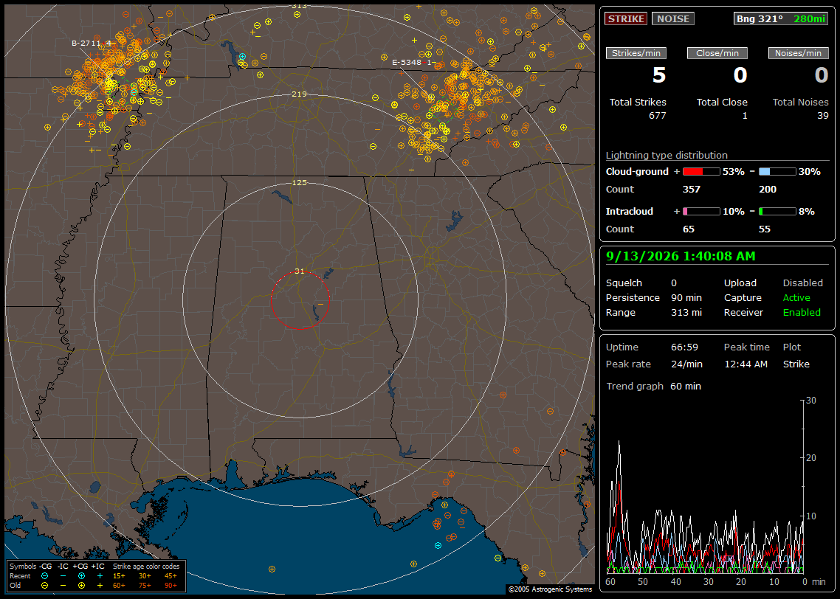Click the 90+ strike age color code
Image resolution: width=840 pixels, height=599 pixels.
[x=171, y=586]
